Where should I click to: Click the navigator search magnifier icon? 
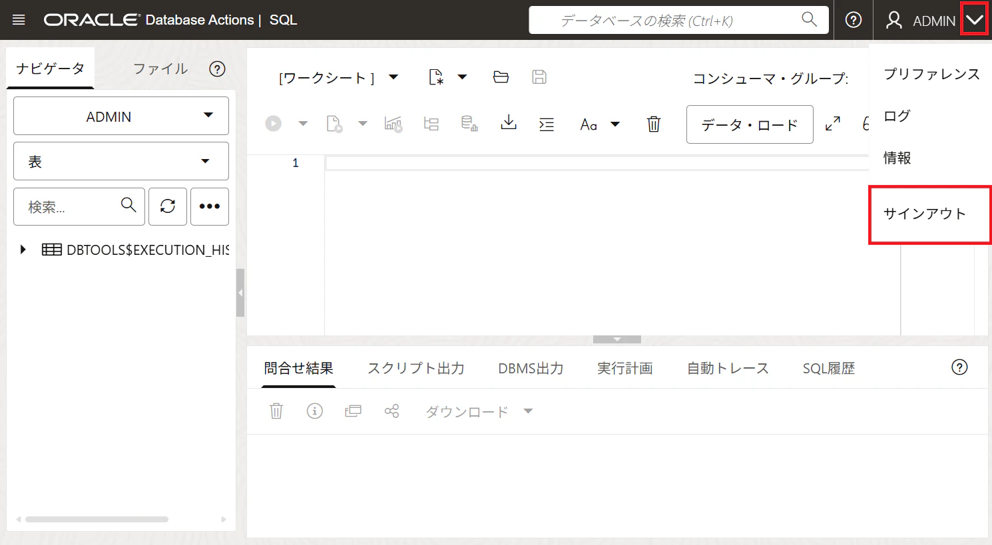pos(128,205)
